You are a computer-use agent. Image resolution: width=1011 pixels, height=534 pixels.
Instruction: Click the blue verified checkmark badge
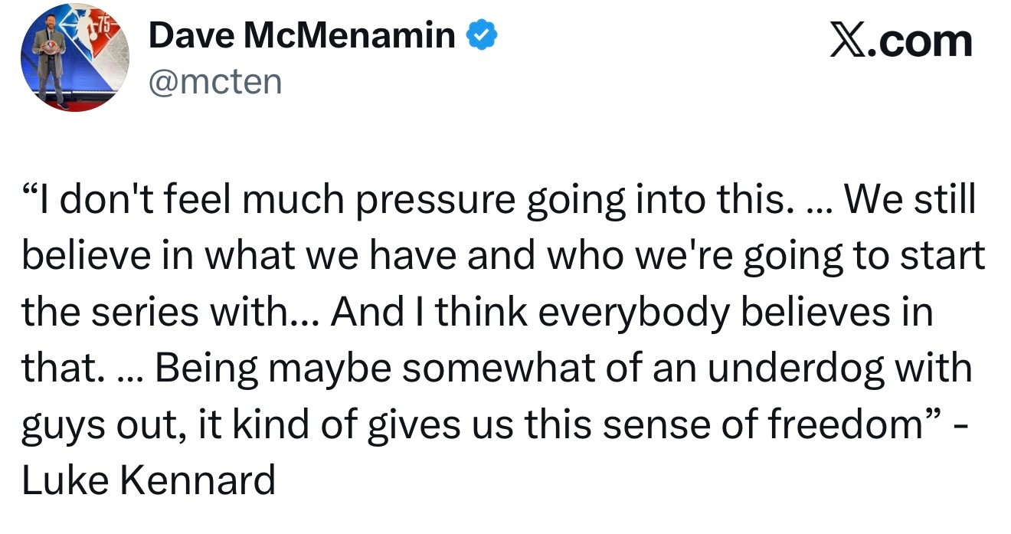click(x=483, y=35)
